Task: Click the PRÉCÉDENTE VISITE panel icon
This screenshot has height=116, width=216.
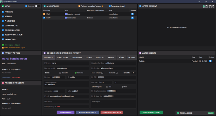Action: coord(3,83)
